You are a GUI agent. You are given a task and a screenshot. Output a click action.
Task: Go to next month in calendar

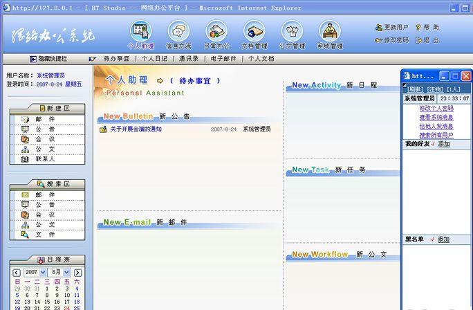click(77, 273)
